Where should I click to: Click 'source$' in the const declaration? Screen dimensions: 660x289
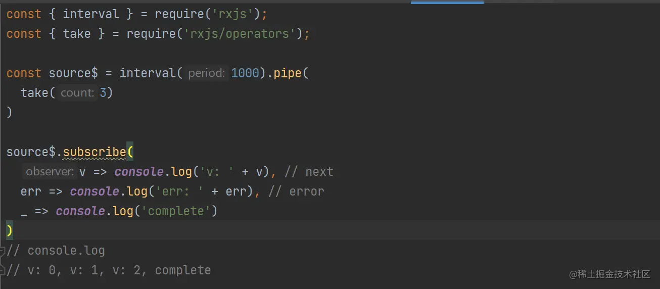pyautogui.click(x=73, y=73)
